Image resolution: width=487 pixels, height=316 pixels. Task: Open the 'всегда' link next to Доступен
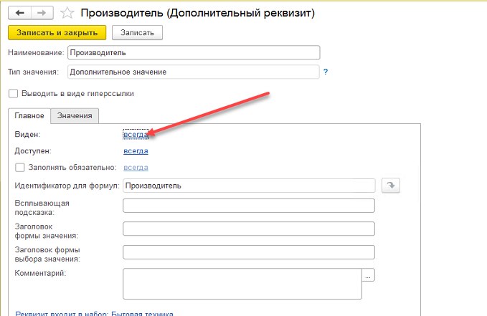136,151
